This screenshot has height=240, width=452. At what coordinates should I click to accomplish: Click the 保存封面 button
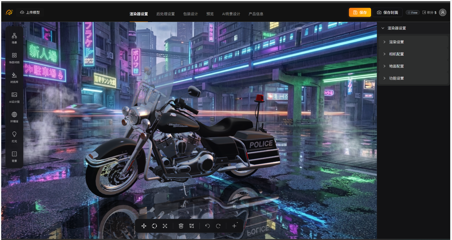click(x=387, y=12)
